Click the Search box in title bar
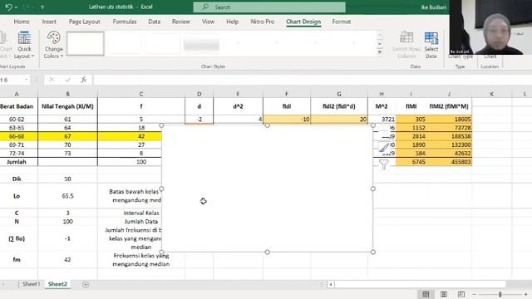532x299 pixels. click(269, 7)
